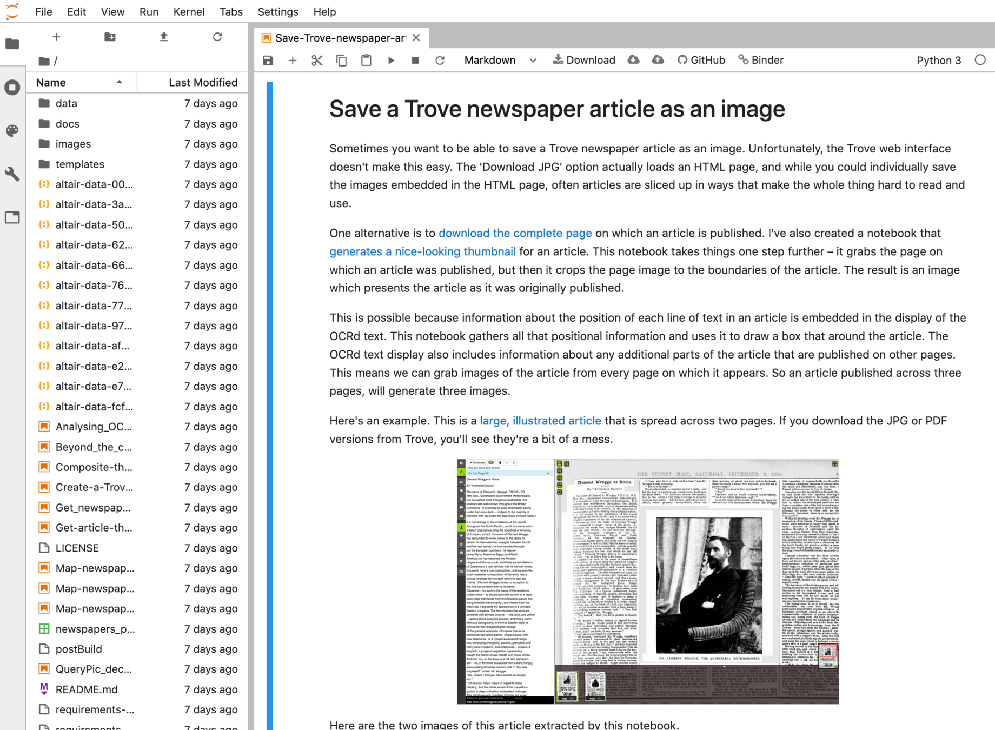Select the README.md file
Screen dimensions: 995x730
(137, 689)
